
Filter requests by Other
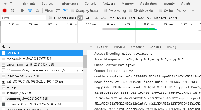[x=173, y=18]
